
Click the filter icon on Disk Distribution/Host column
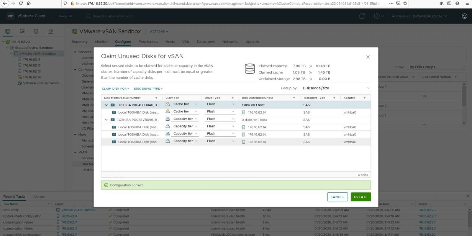coord(294,98)
